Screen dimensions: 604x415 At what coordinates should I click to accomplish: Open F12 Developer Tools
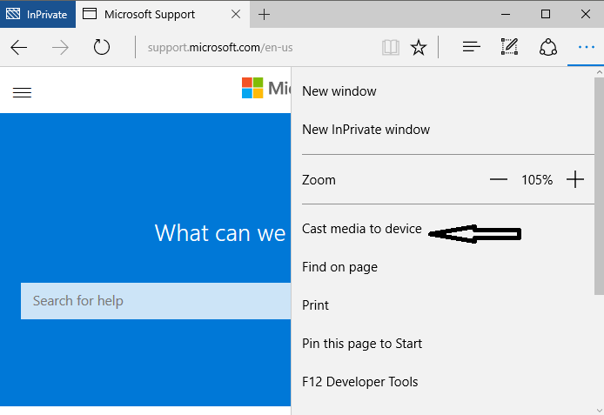(x=359, y=382)
